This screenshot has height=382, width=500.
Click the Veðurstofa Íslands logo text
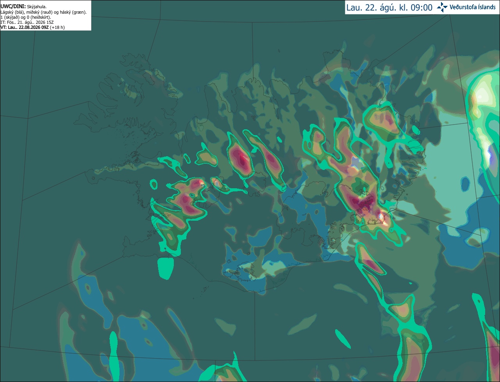(473, 7)
